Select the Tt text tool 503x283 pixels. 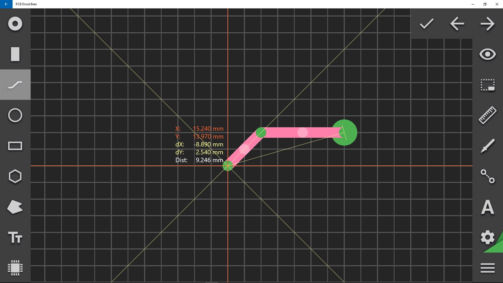coord(15,238)
